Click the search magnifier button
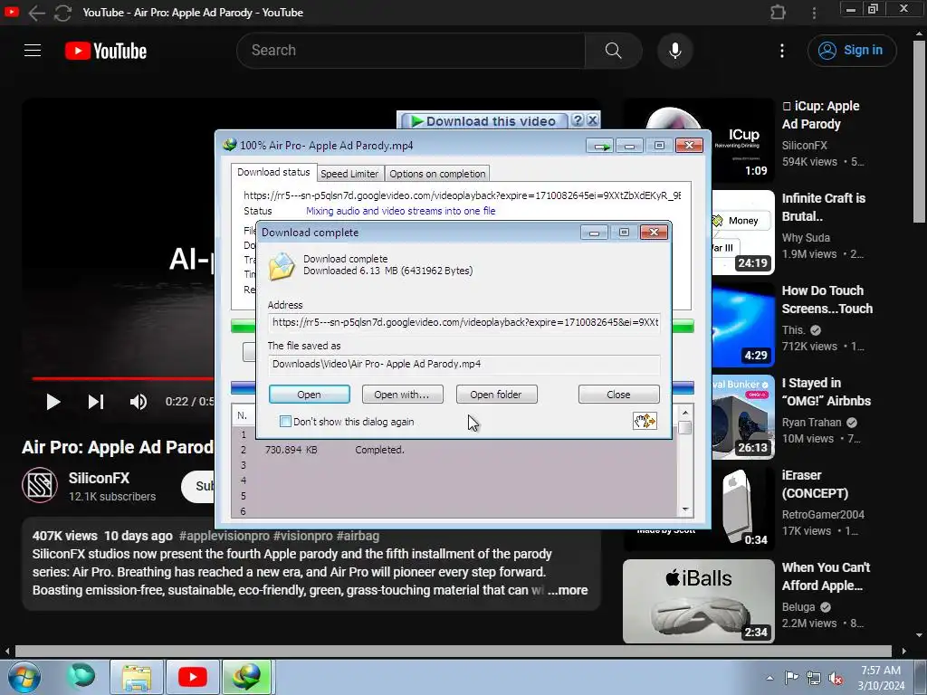 click(614, 51)
